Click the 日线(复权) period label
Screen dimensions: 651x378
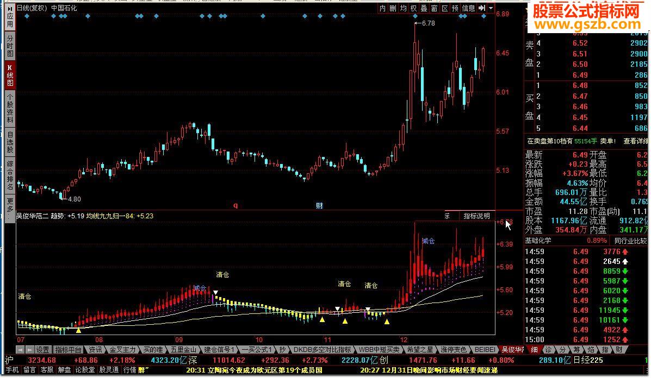tap(32, 8)
